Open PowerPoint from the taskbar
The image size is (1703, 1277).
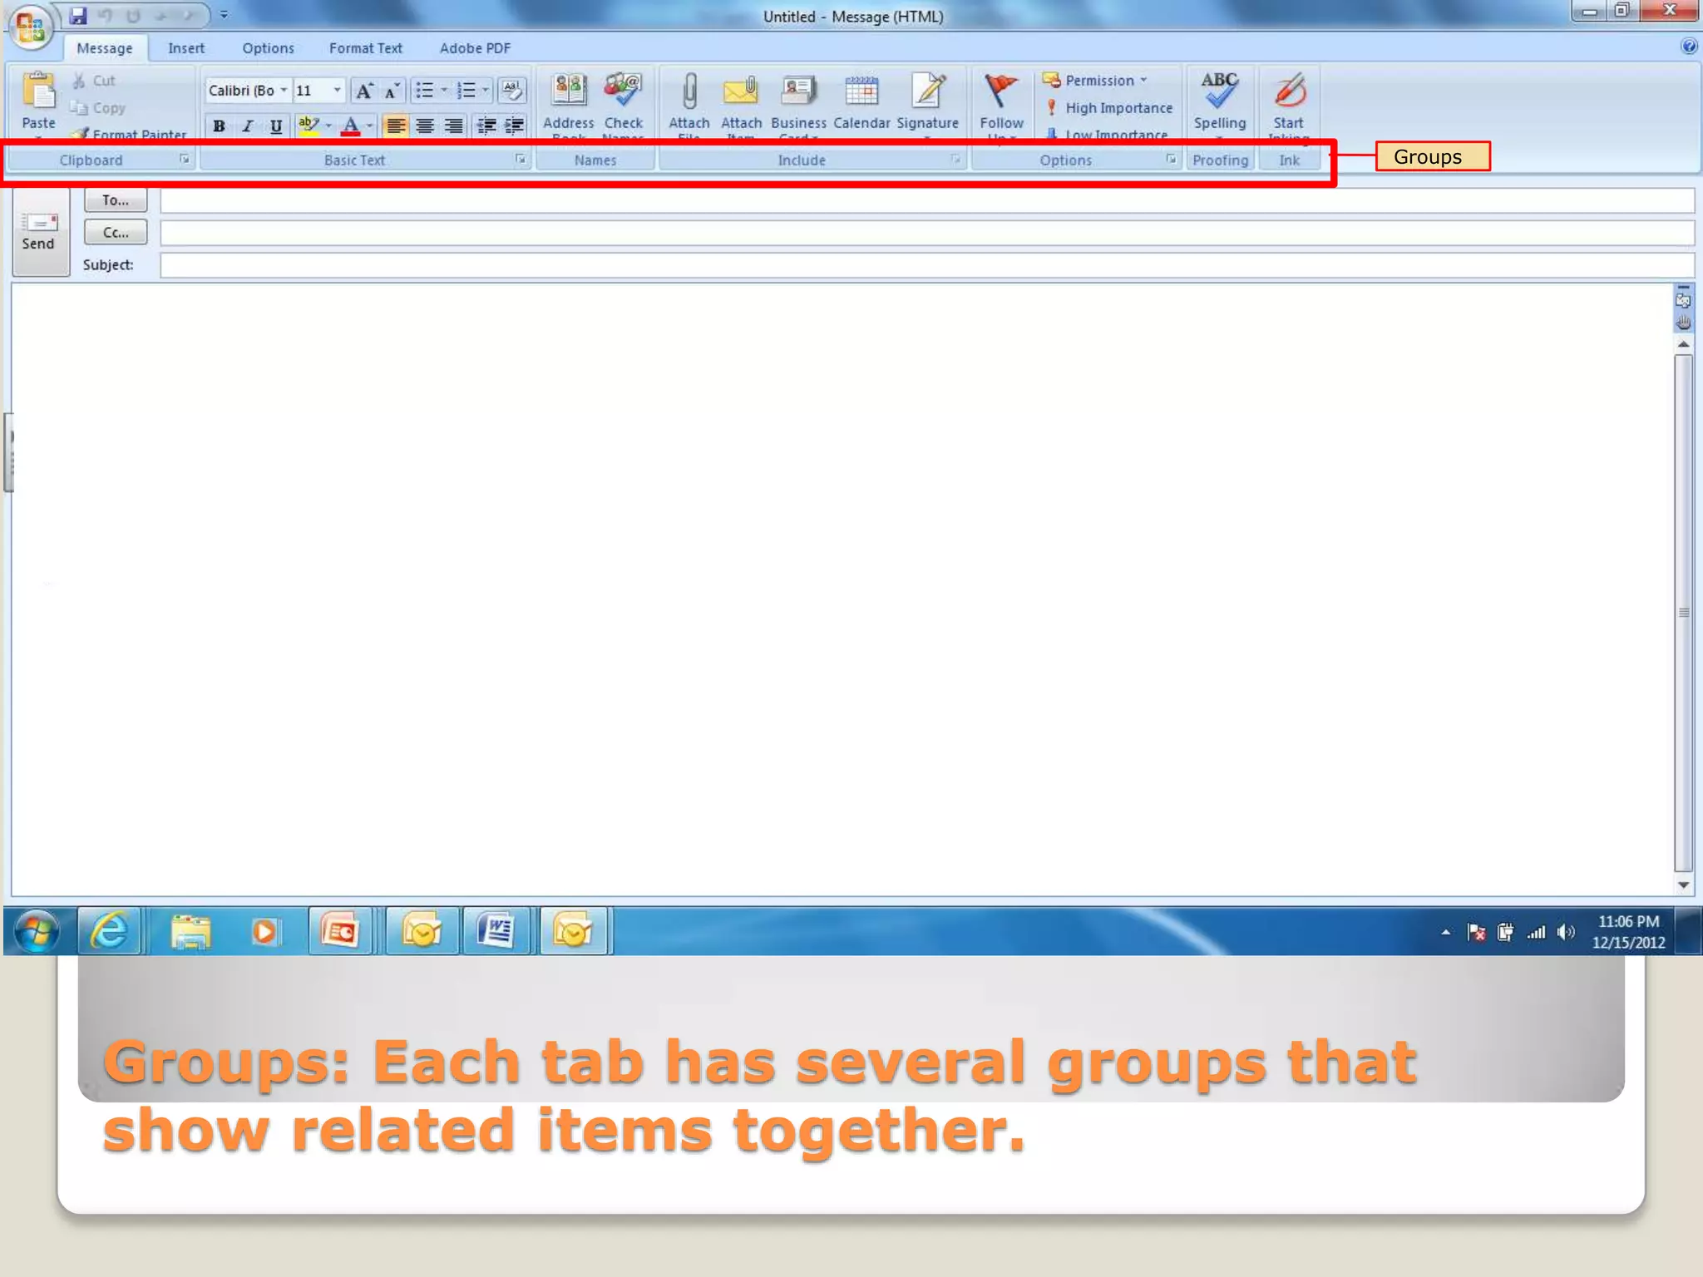pyautogui.click(x=341, y=930)
